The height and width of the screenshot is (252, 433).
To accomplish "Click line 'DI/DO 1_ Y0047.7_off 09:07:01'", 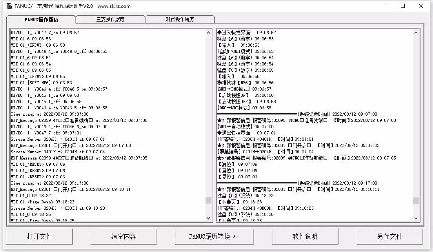I will click(x=46, y=133).
